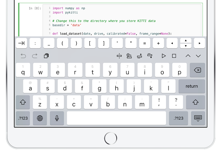Tap the w key
This screenshot has width=222, height=155.
pos(40,70)
